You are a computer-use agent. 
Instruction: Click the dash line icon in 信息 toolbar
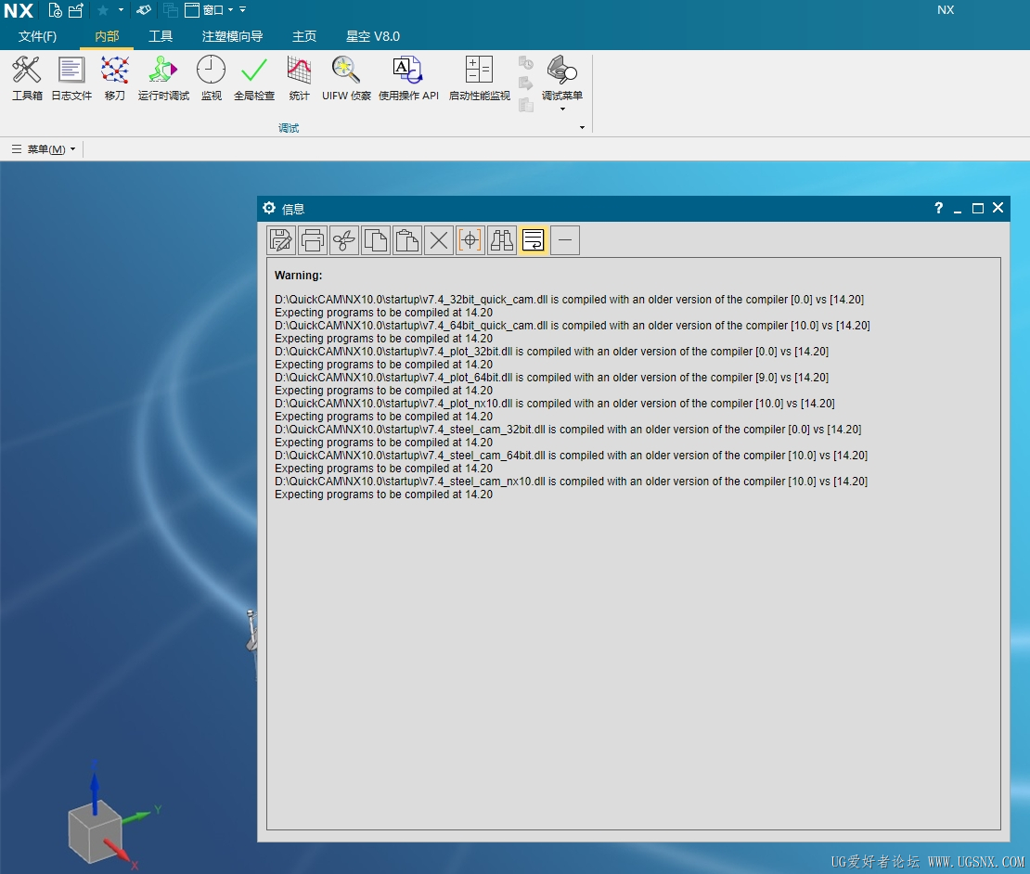(x=565, y=240)
